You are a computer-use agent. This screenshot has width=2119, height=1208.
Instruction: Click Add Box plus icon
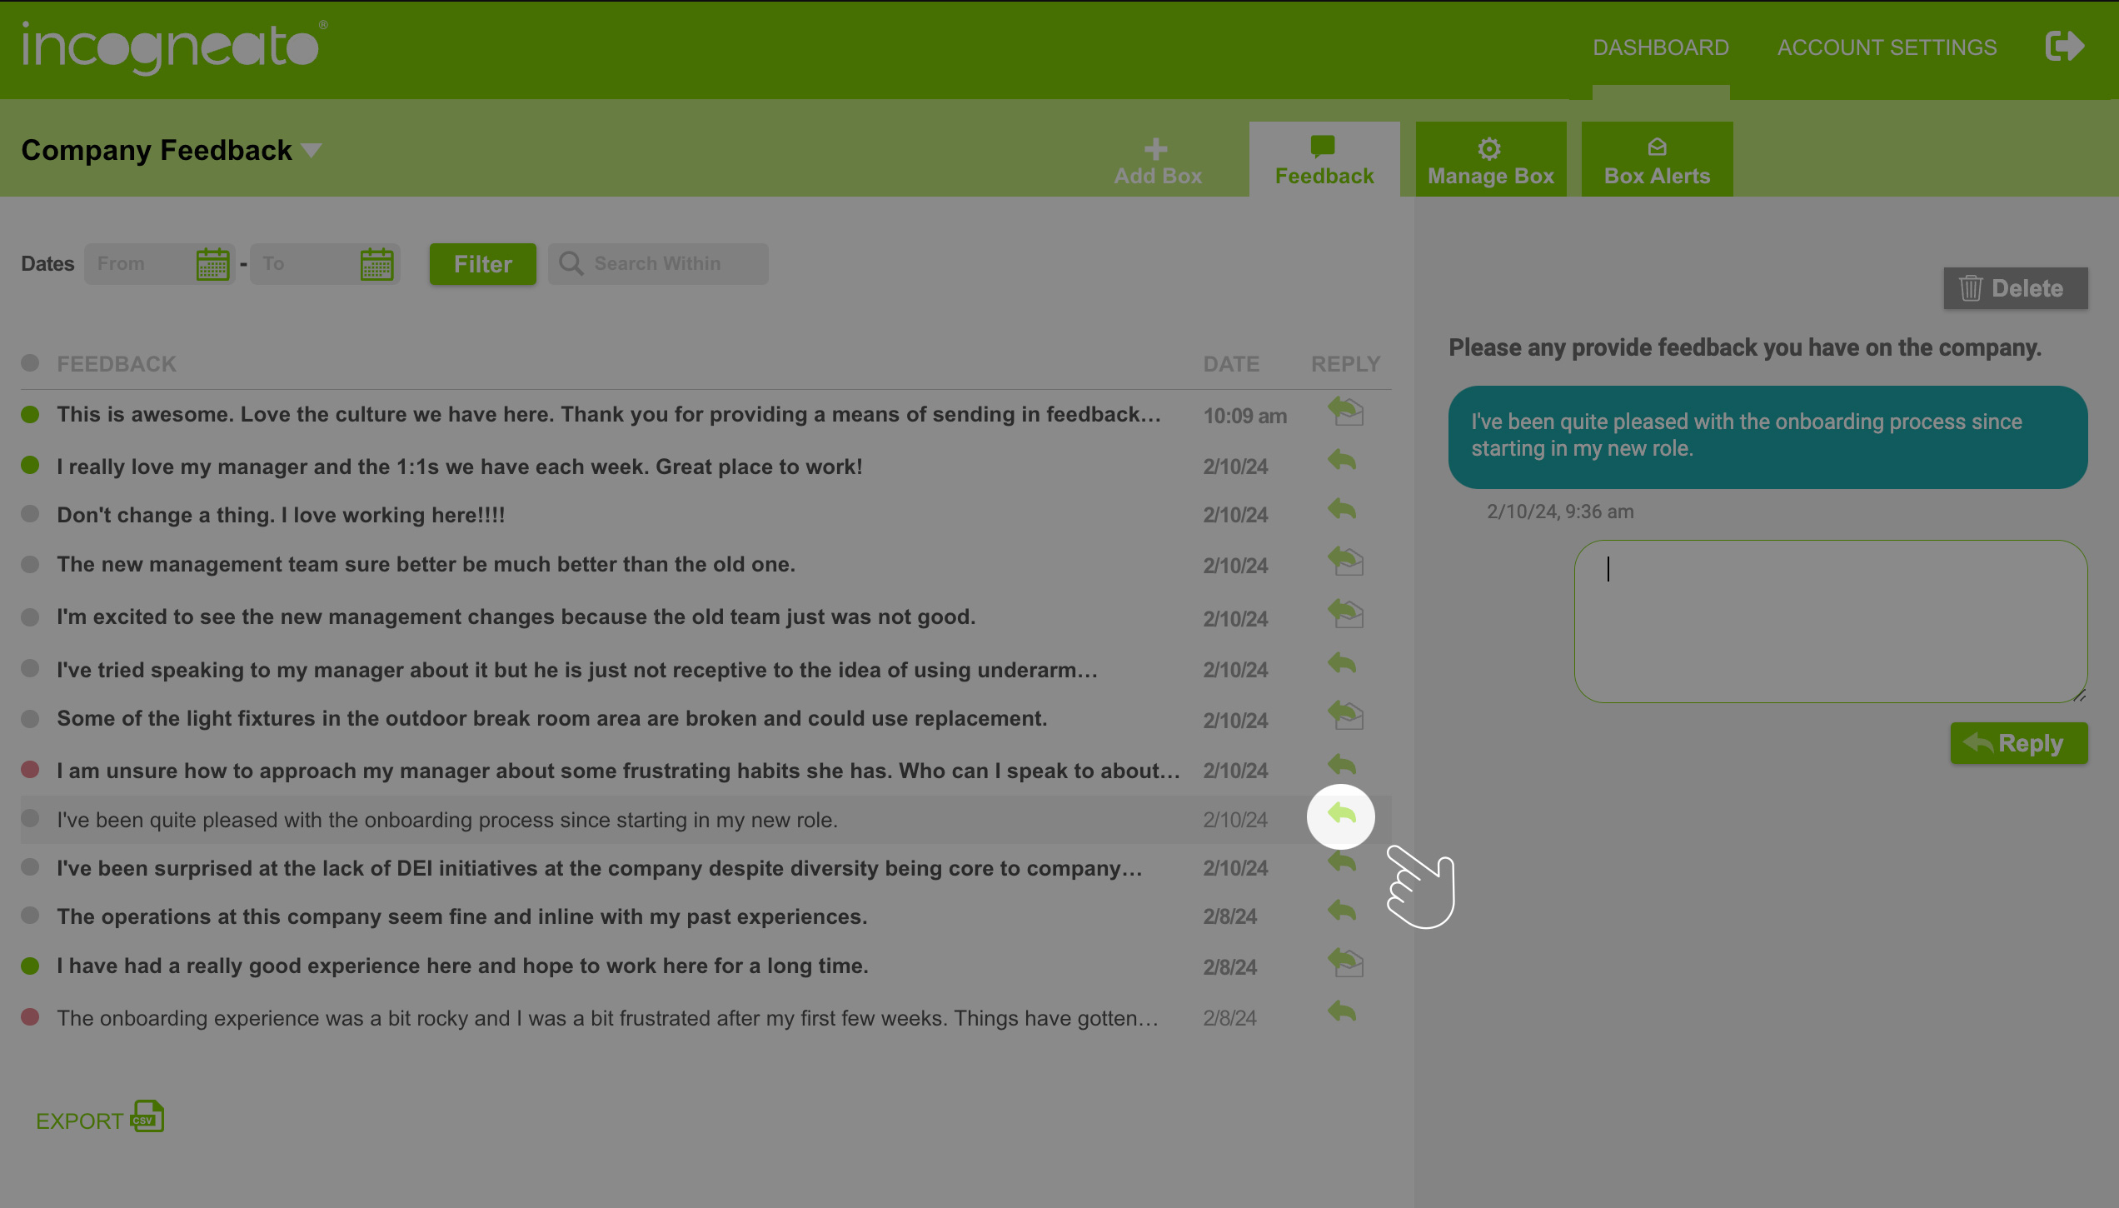click(x=1156, y=150)
